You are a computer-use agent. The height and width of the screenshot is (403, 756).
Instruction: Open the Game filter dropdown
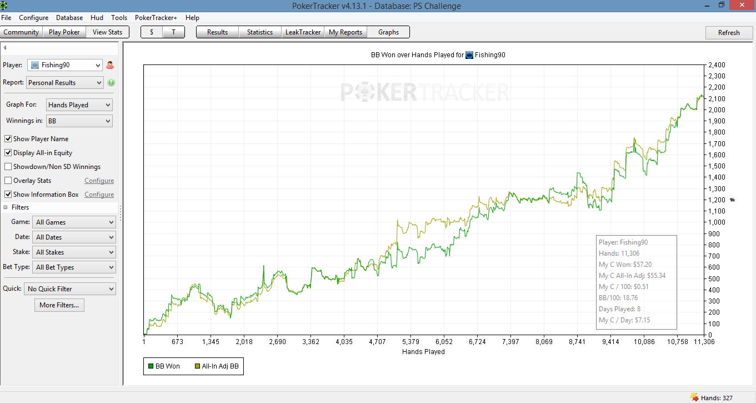point(74,222)
